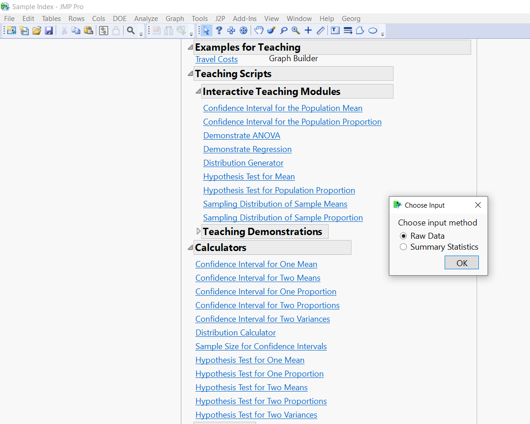Select the Line drawing tool
The height and width of the screenshot is (424, 530).
click(x=320, y=31)
